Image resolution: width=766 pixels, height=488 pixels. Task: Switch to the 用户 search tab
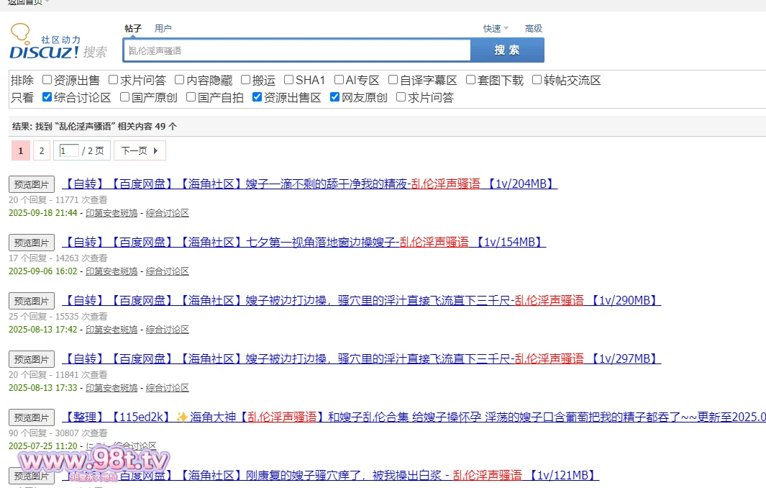[x=163, y=29]
